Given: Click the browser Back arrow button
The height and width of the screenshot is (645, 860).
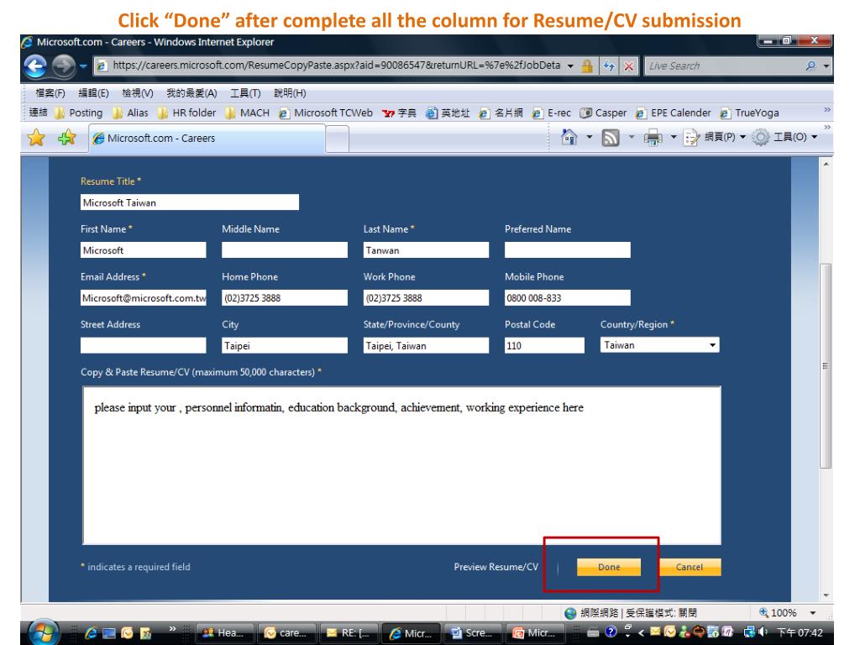Looking at the screenshot, I should coord(35,66).
